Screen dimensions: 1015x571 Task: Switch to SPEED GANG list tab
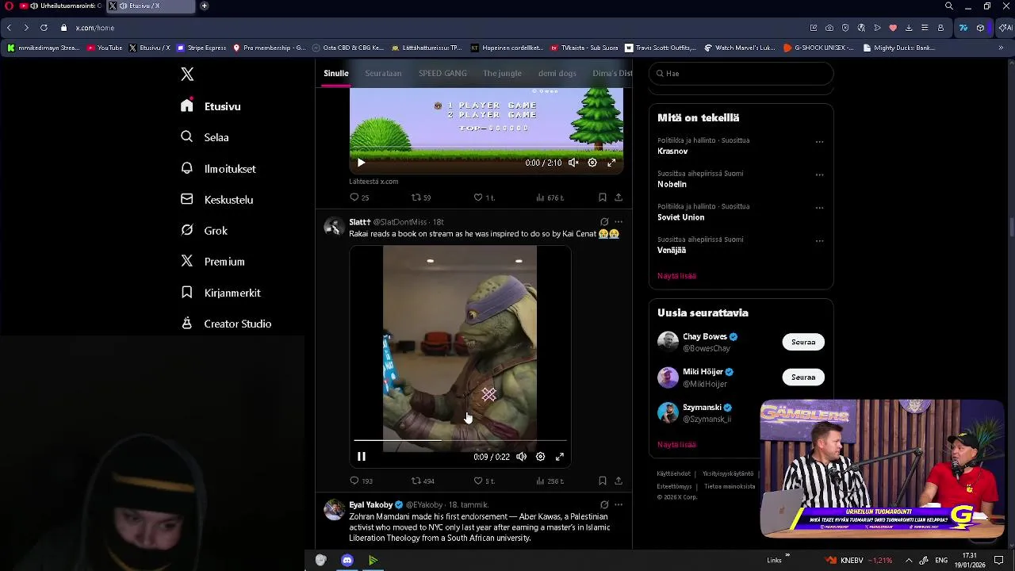coord(442,73)
